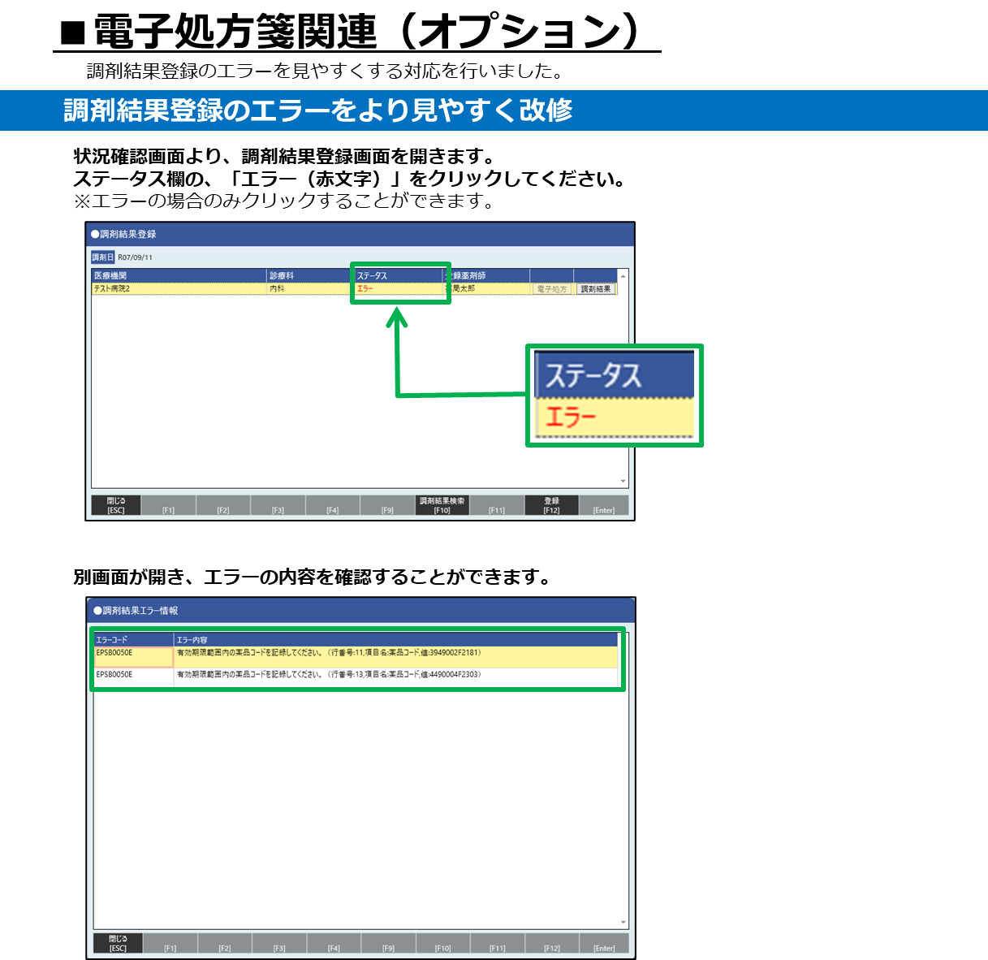
Task: Click 調剤結果 button in テスト病院2 row
Action: (x=595, y=289)
